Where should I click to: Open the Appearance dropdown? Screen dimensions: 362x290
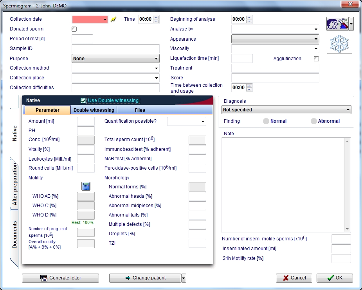tap(275, 39)
